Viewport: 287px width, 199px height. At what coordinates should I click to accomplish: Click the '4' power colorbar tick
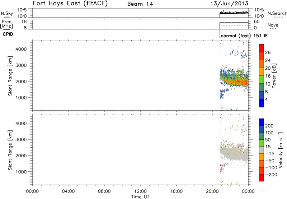pos(266,99)
